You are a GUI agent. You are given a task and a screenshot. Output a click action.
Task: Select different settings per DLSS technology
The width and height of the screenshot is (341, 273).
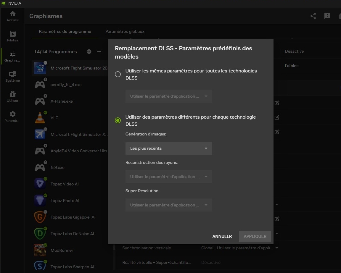pyautogui.click(x=118, y=120)
